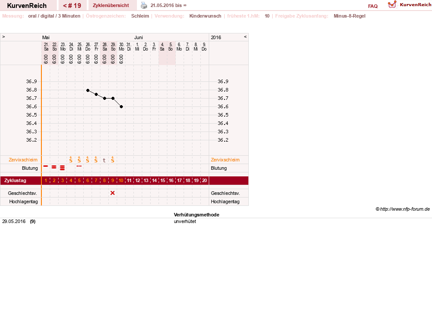This screenshot has height=311, width=432.
Task: Click the temperature point on 28. Sa
Action: (105, 98)
